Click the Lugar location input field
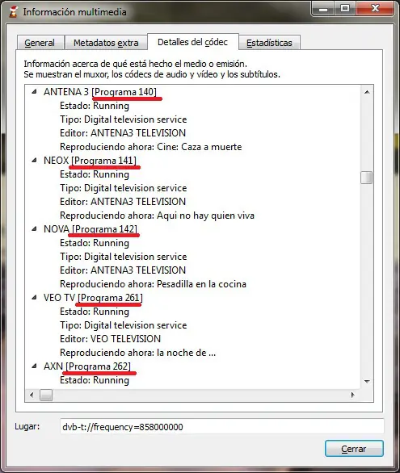Screen dimensions: 400x473 point(222,426)
